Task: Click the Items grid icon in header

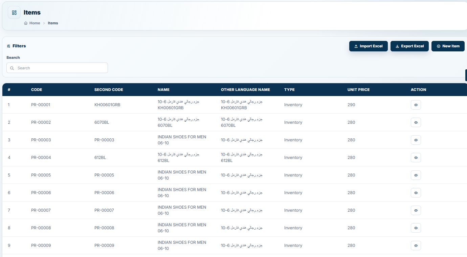Action: (14, 13)
